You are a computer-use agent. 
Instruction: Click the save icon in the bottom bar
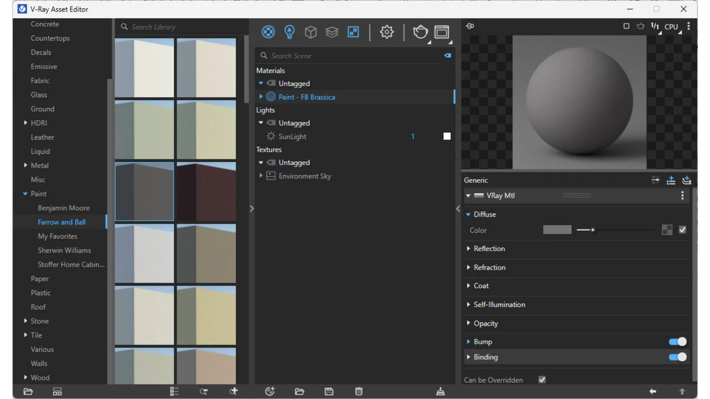(329, 391)
